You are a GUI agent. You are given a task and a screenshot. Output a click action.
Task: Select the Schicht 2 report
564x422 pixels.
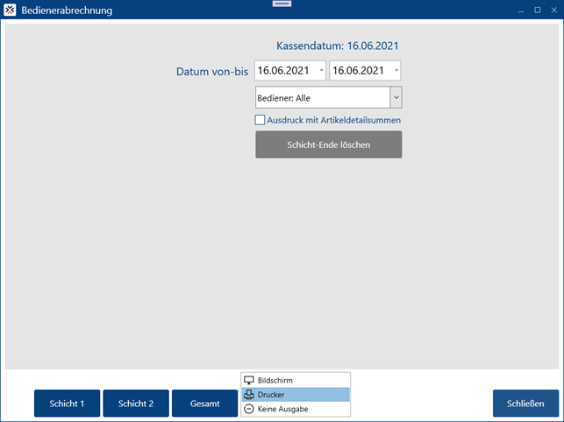(x=136, y=404)
